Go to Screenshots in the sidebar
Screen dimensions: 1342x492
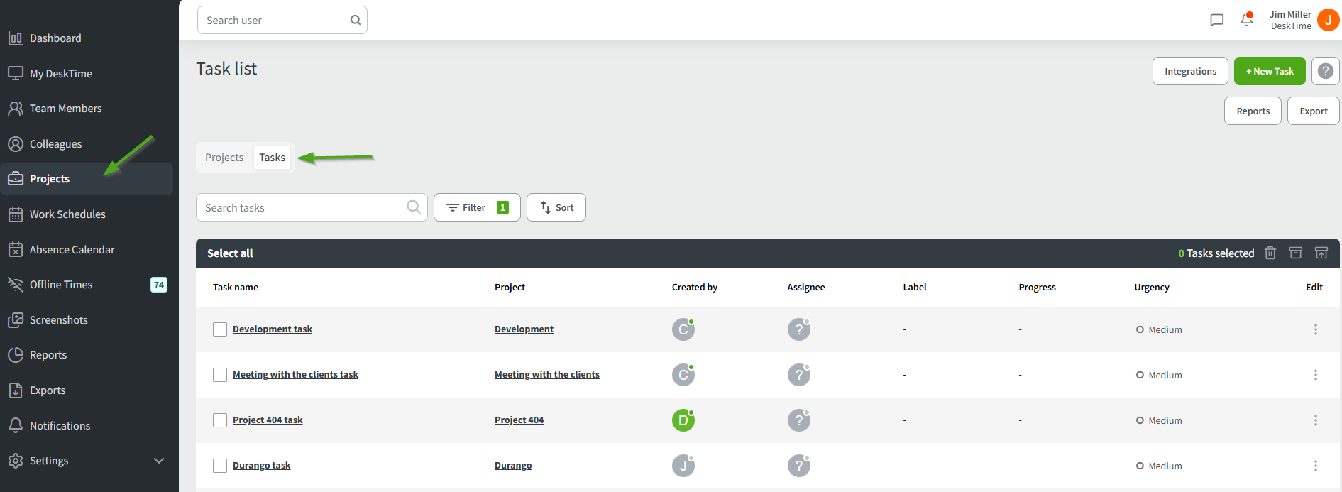click(x=58, y=320)
